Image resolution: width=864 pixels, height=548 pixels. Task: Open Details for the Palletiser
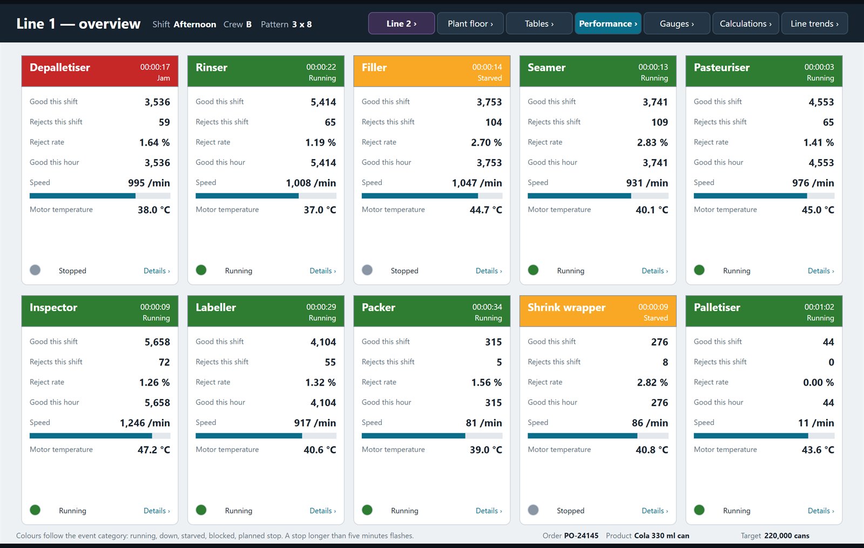pyautogui.click(x=821, y=511)
